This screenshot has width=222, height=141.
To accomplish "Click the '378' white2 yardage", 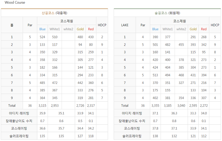I will pos(181,60).
